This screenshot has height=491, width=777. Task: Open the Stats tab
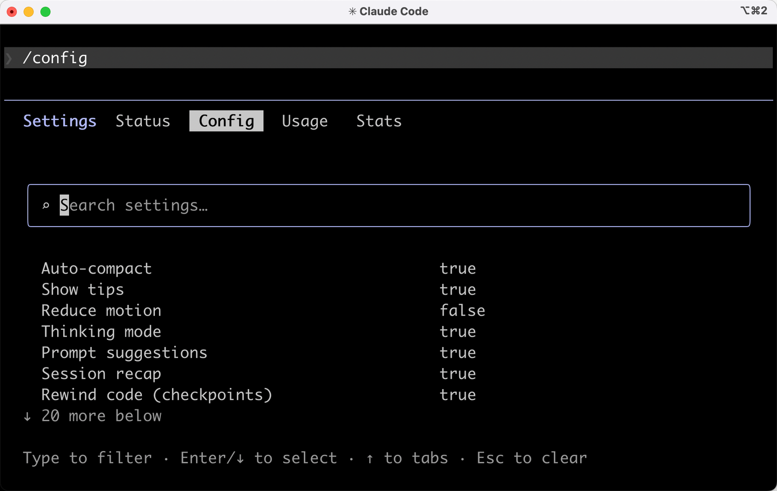click(379, 121)
